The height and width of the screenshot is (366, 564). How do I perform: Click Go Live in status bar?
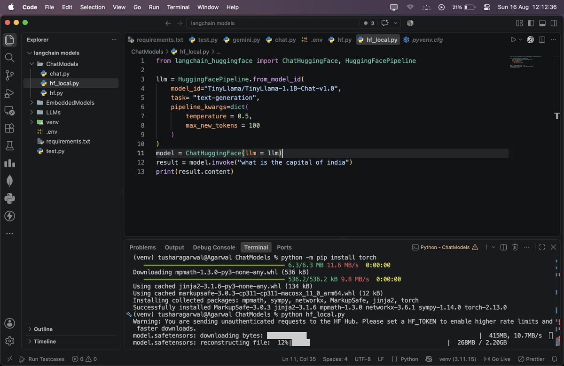[x=497, y=359]
